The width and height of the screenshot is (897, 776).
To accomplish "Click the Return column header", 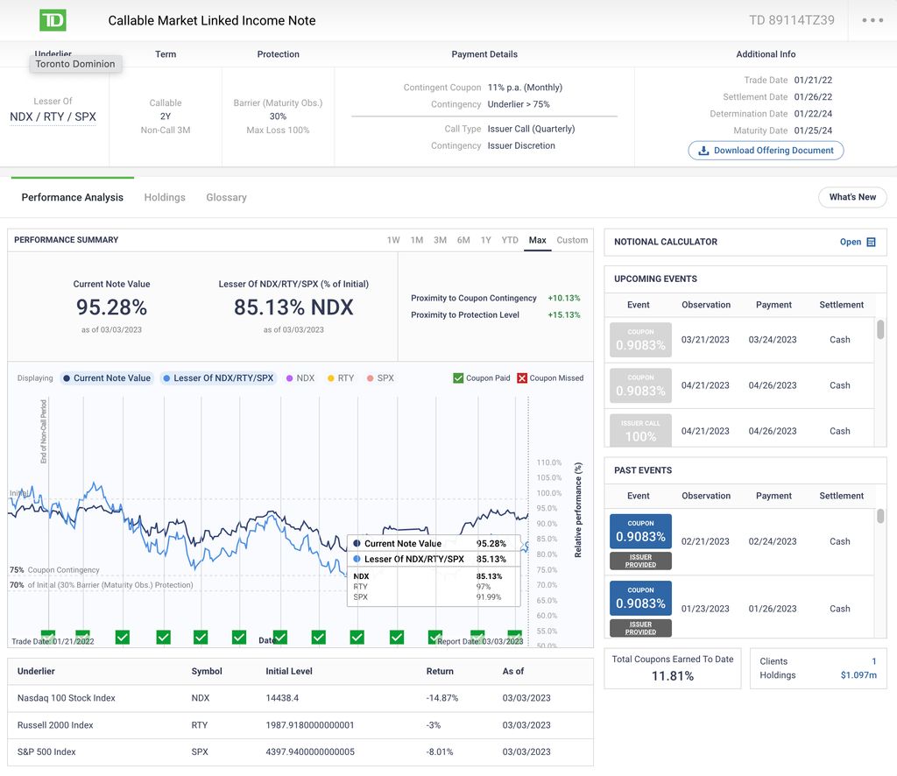I will click(440, 672).
